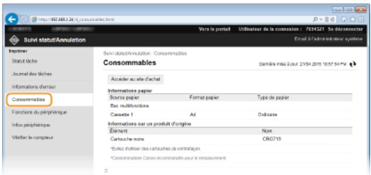Viewport: 371px width, 175px height.
Task: Select 'Consommables' in the sidebar
Action: (x=28, y=99)
